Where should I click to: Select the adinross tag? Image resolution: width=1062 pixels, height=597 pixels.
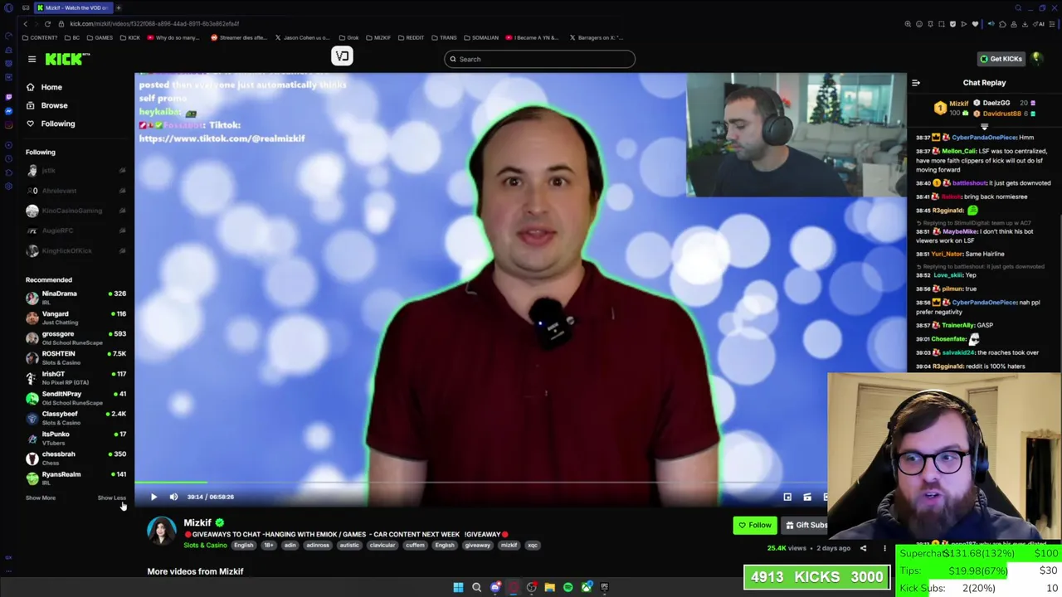click(318, 545)
